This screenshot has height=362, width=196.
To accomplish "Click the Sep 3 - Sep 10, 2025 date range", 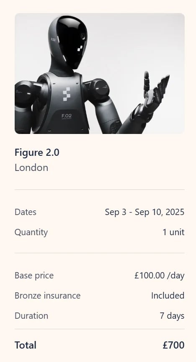I will coord(144,212).
